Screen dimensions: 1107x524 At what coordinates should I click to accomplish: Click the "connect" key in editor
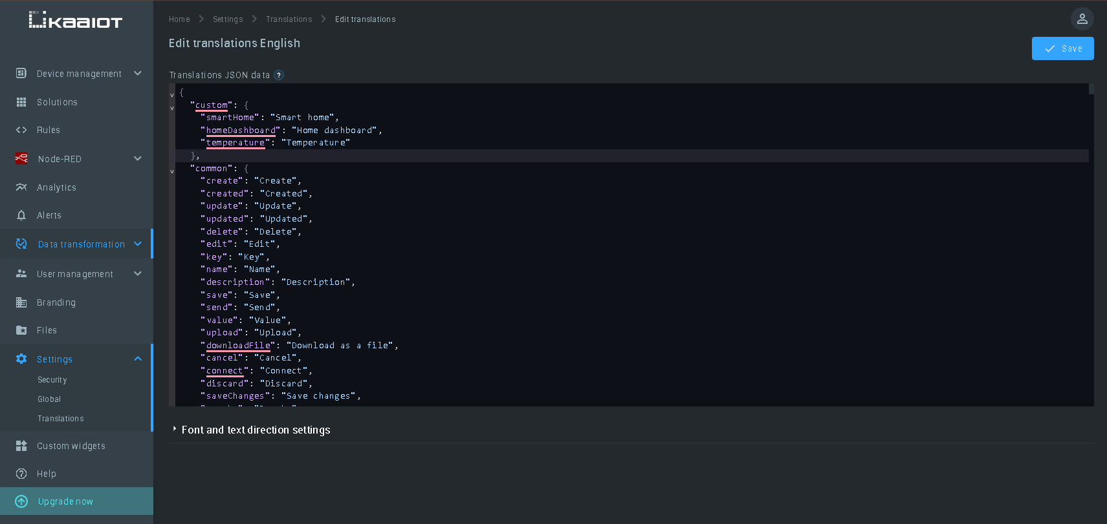[x=225, y=371]
